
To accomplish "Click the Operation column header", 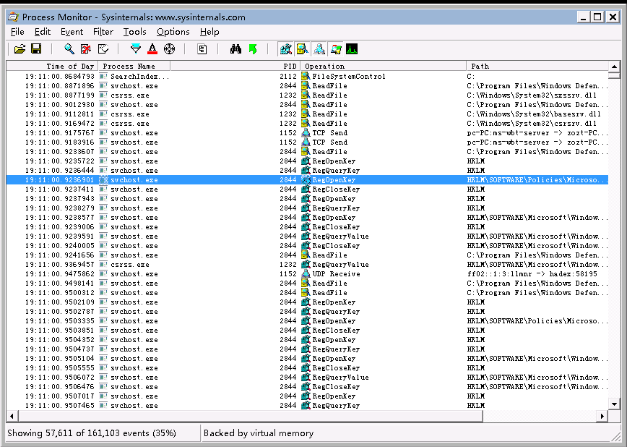I will 383,66.
